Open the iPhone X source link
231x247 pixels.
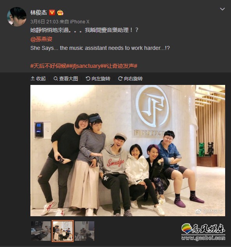coord(80,21)
